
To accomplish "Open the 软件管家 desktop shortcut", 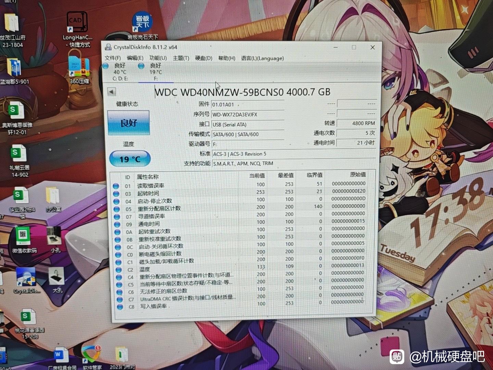I will point(92,358).
